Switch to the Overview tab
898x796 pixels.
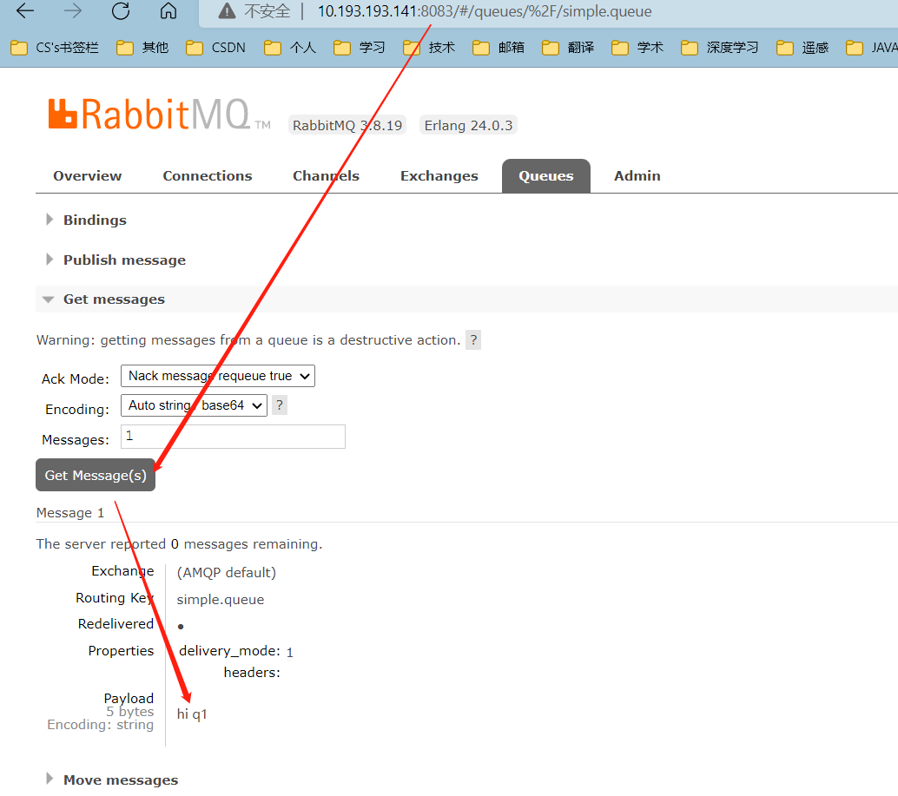point(88,175)
